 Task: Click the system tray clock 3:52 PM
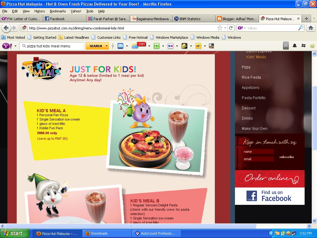coord(306,233)
